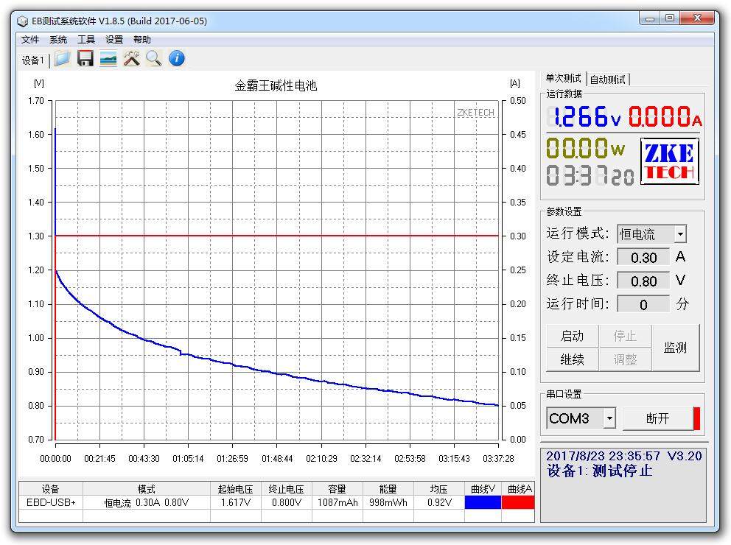Screen dimensions: 731x545
Task: Expand the 运行模式 mode dropdown
Action: click(x=679, y=234)
